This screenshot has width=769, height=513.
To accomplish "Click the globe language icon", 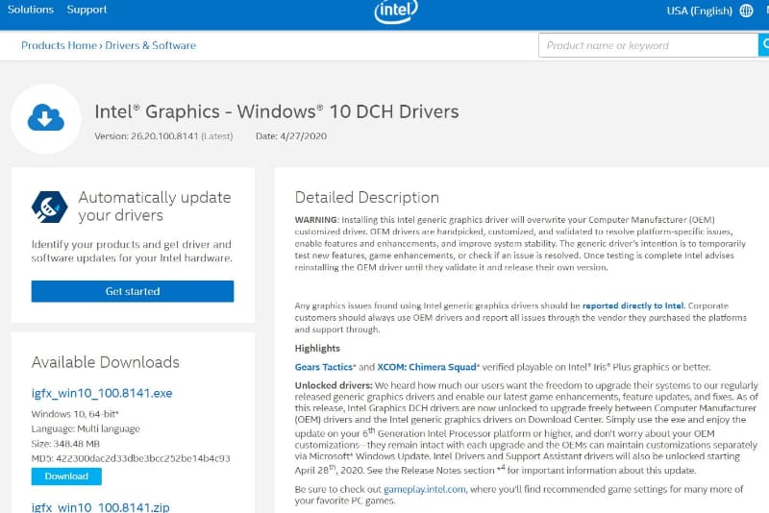I will 746,11.
